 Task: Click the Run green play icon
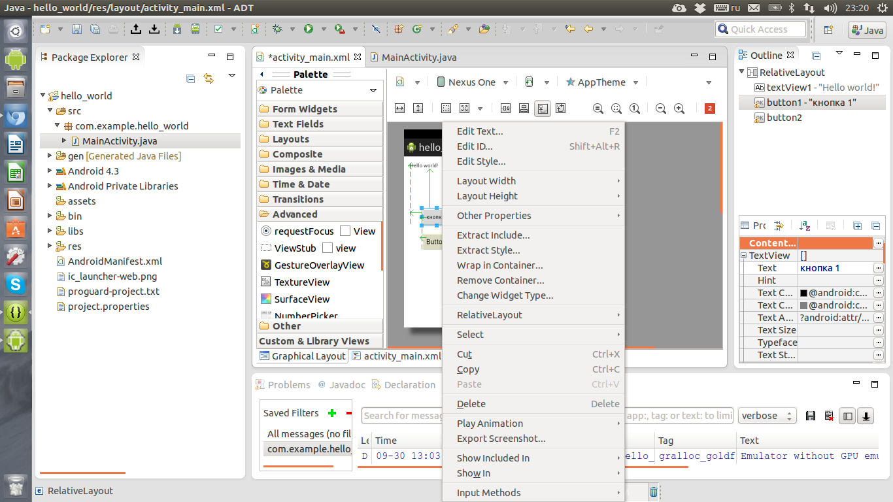(308, 29)
